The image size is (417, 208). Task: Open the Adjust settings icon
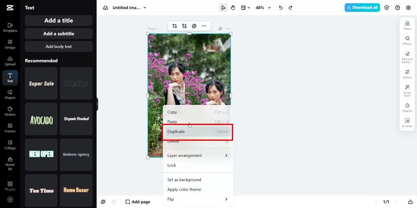[x=407, y=74]
